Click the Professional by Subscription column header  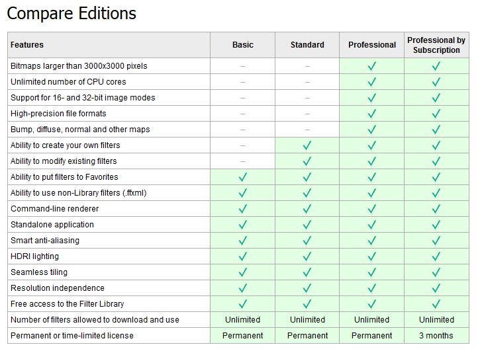click(436, 45)
